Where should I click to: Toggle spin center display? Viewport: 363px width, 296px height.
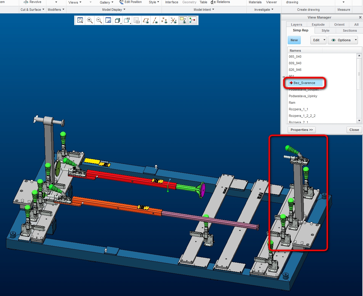point(192,20)
